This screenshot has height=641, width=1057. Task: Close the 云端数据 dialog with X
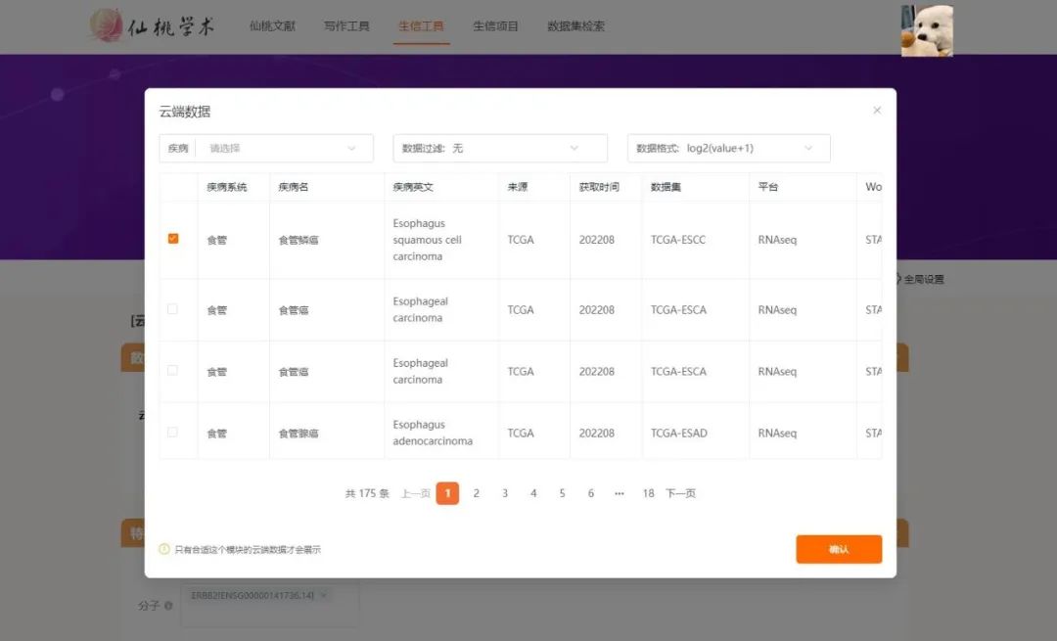[x=876, y=110]
